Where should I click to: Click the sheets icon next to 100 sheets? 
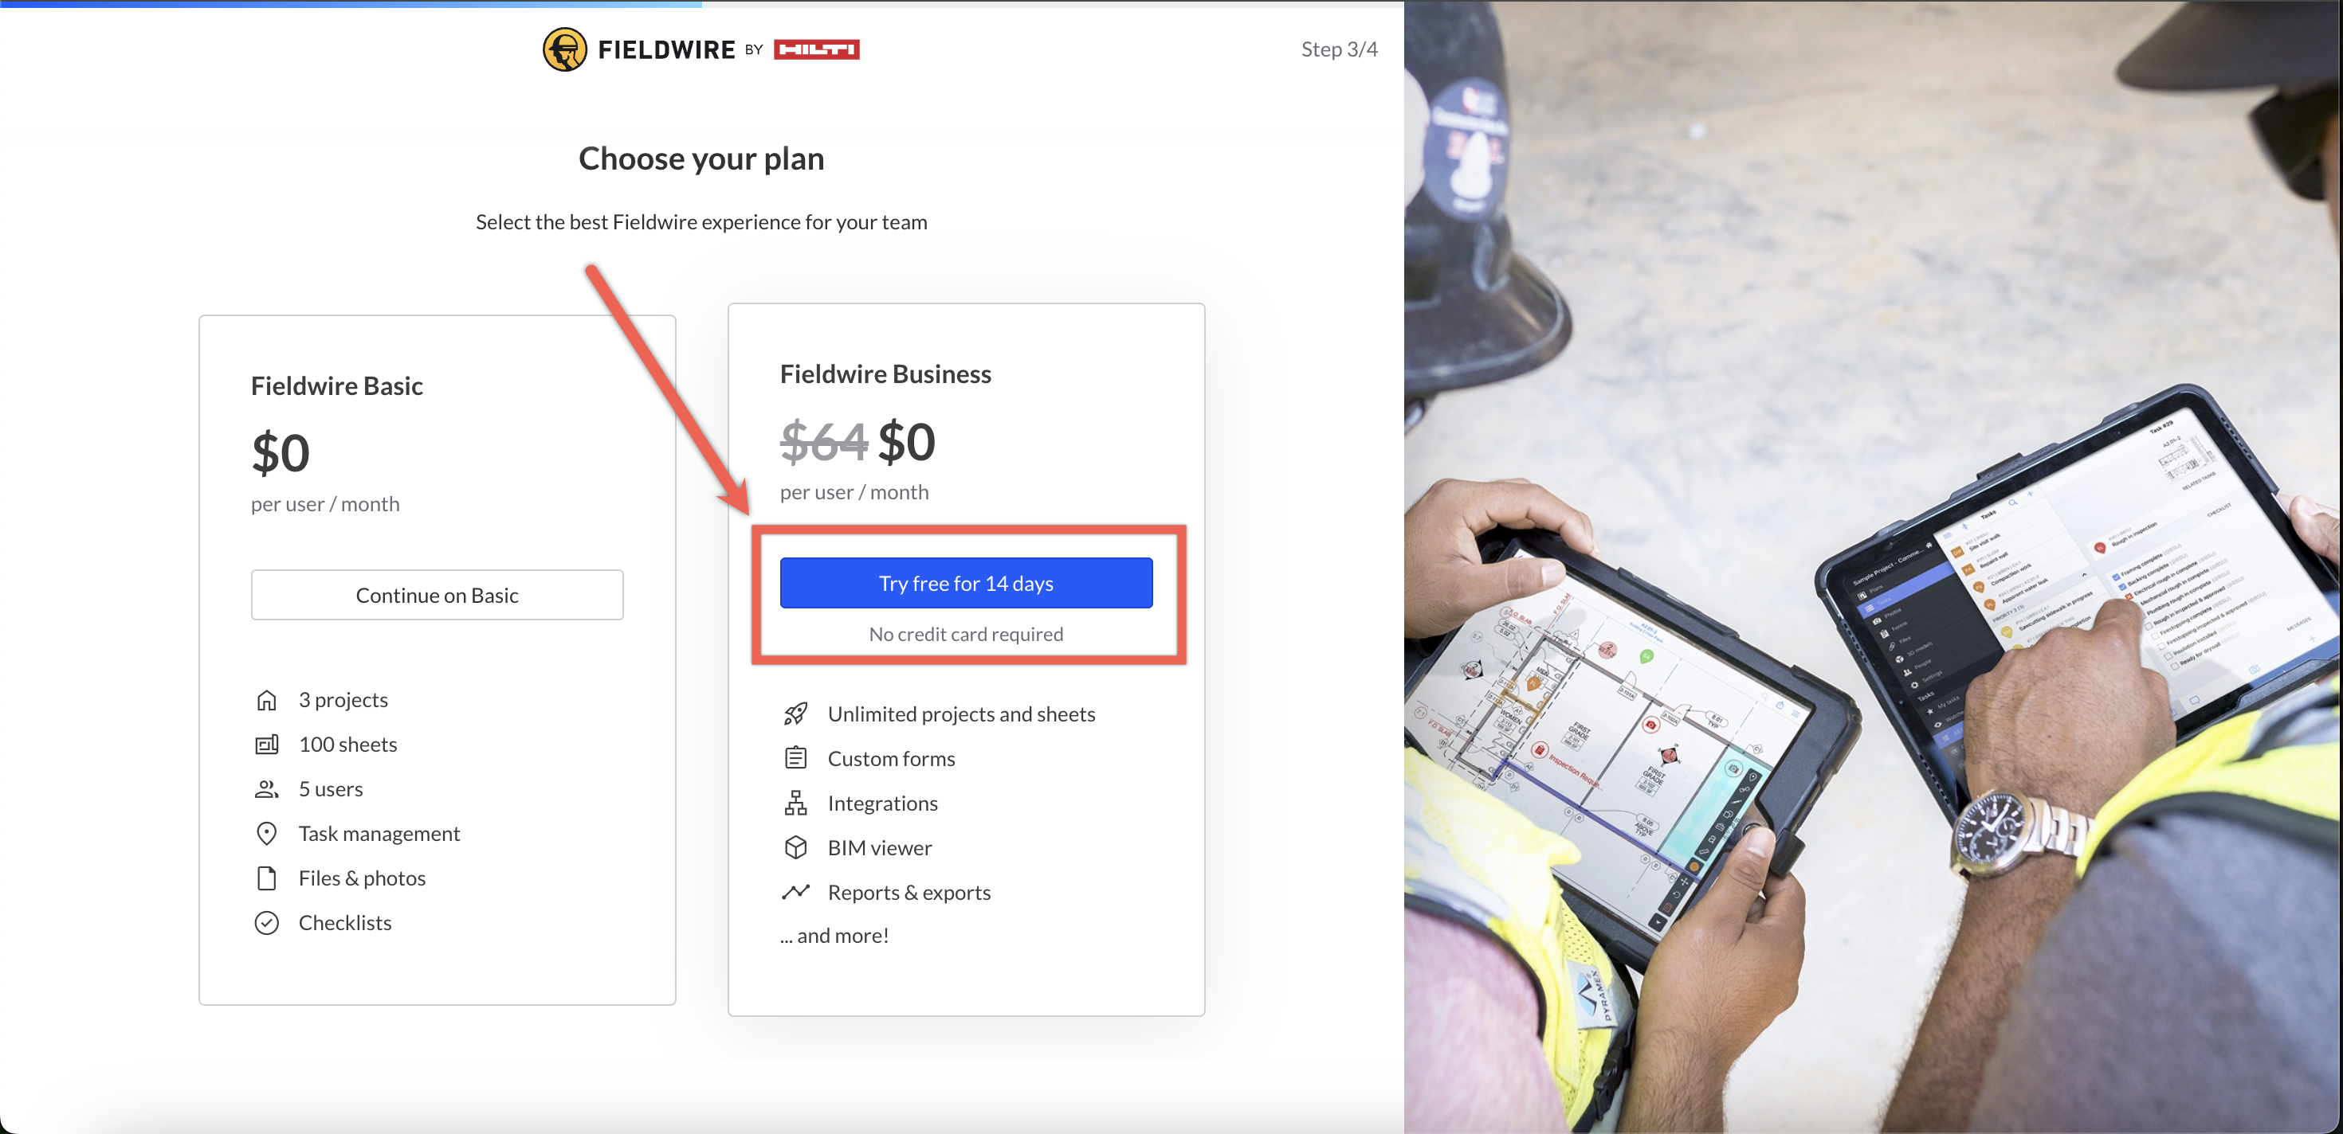point(266,744)
